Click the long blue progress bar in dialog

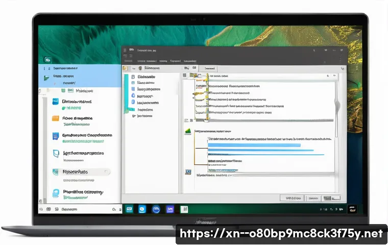click(x=265, y=154)
